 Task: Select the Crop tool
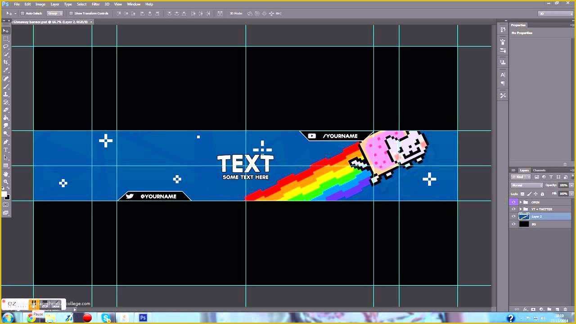pyautogui.click(x=6, y=62)
